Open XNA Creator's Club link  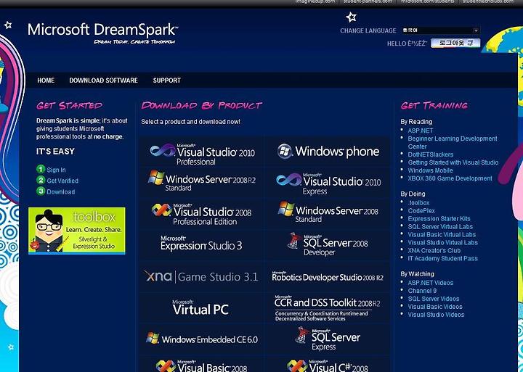pos(434,251)
